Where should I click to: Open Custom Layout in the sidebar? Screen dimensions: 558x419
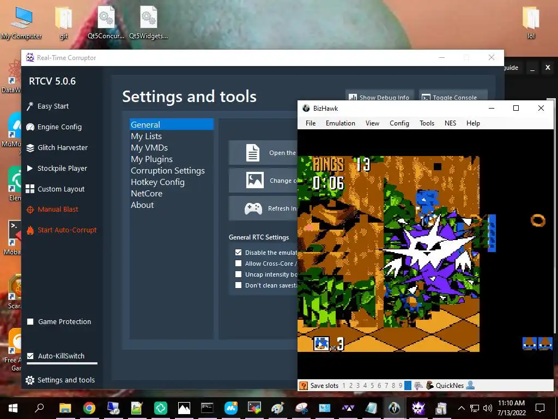[55, 189]
